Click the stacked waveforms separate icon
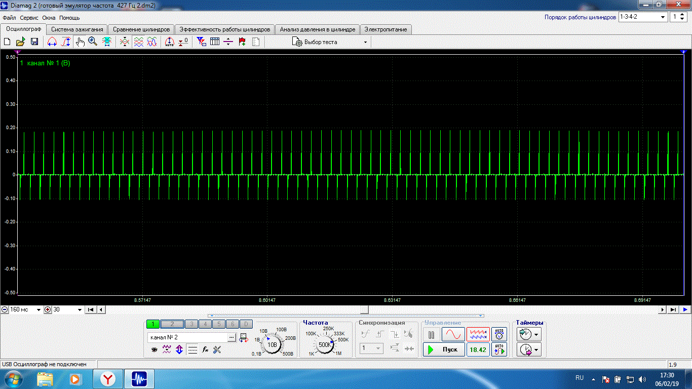This screenshot has width=692, height=389. click(x=138, y=42)
